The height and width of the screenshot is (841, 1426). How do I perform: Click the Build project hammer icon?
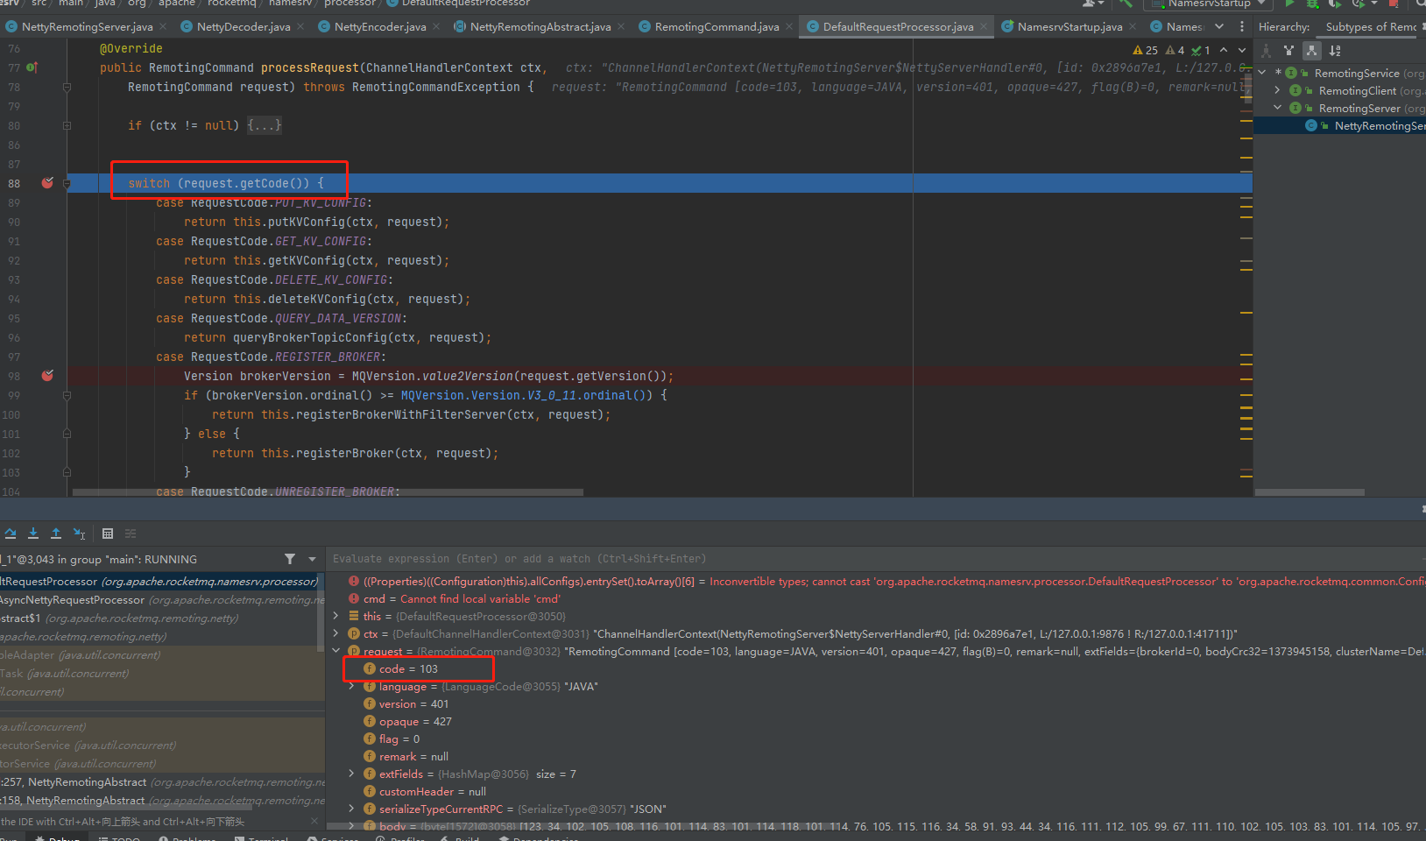(x=1126, y=4)
